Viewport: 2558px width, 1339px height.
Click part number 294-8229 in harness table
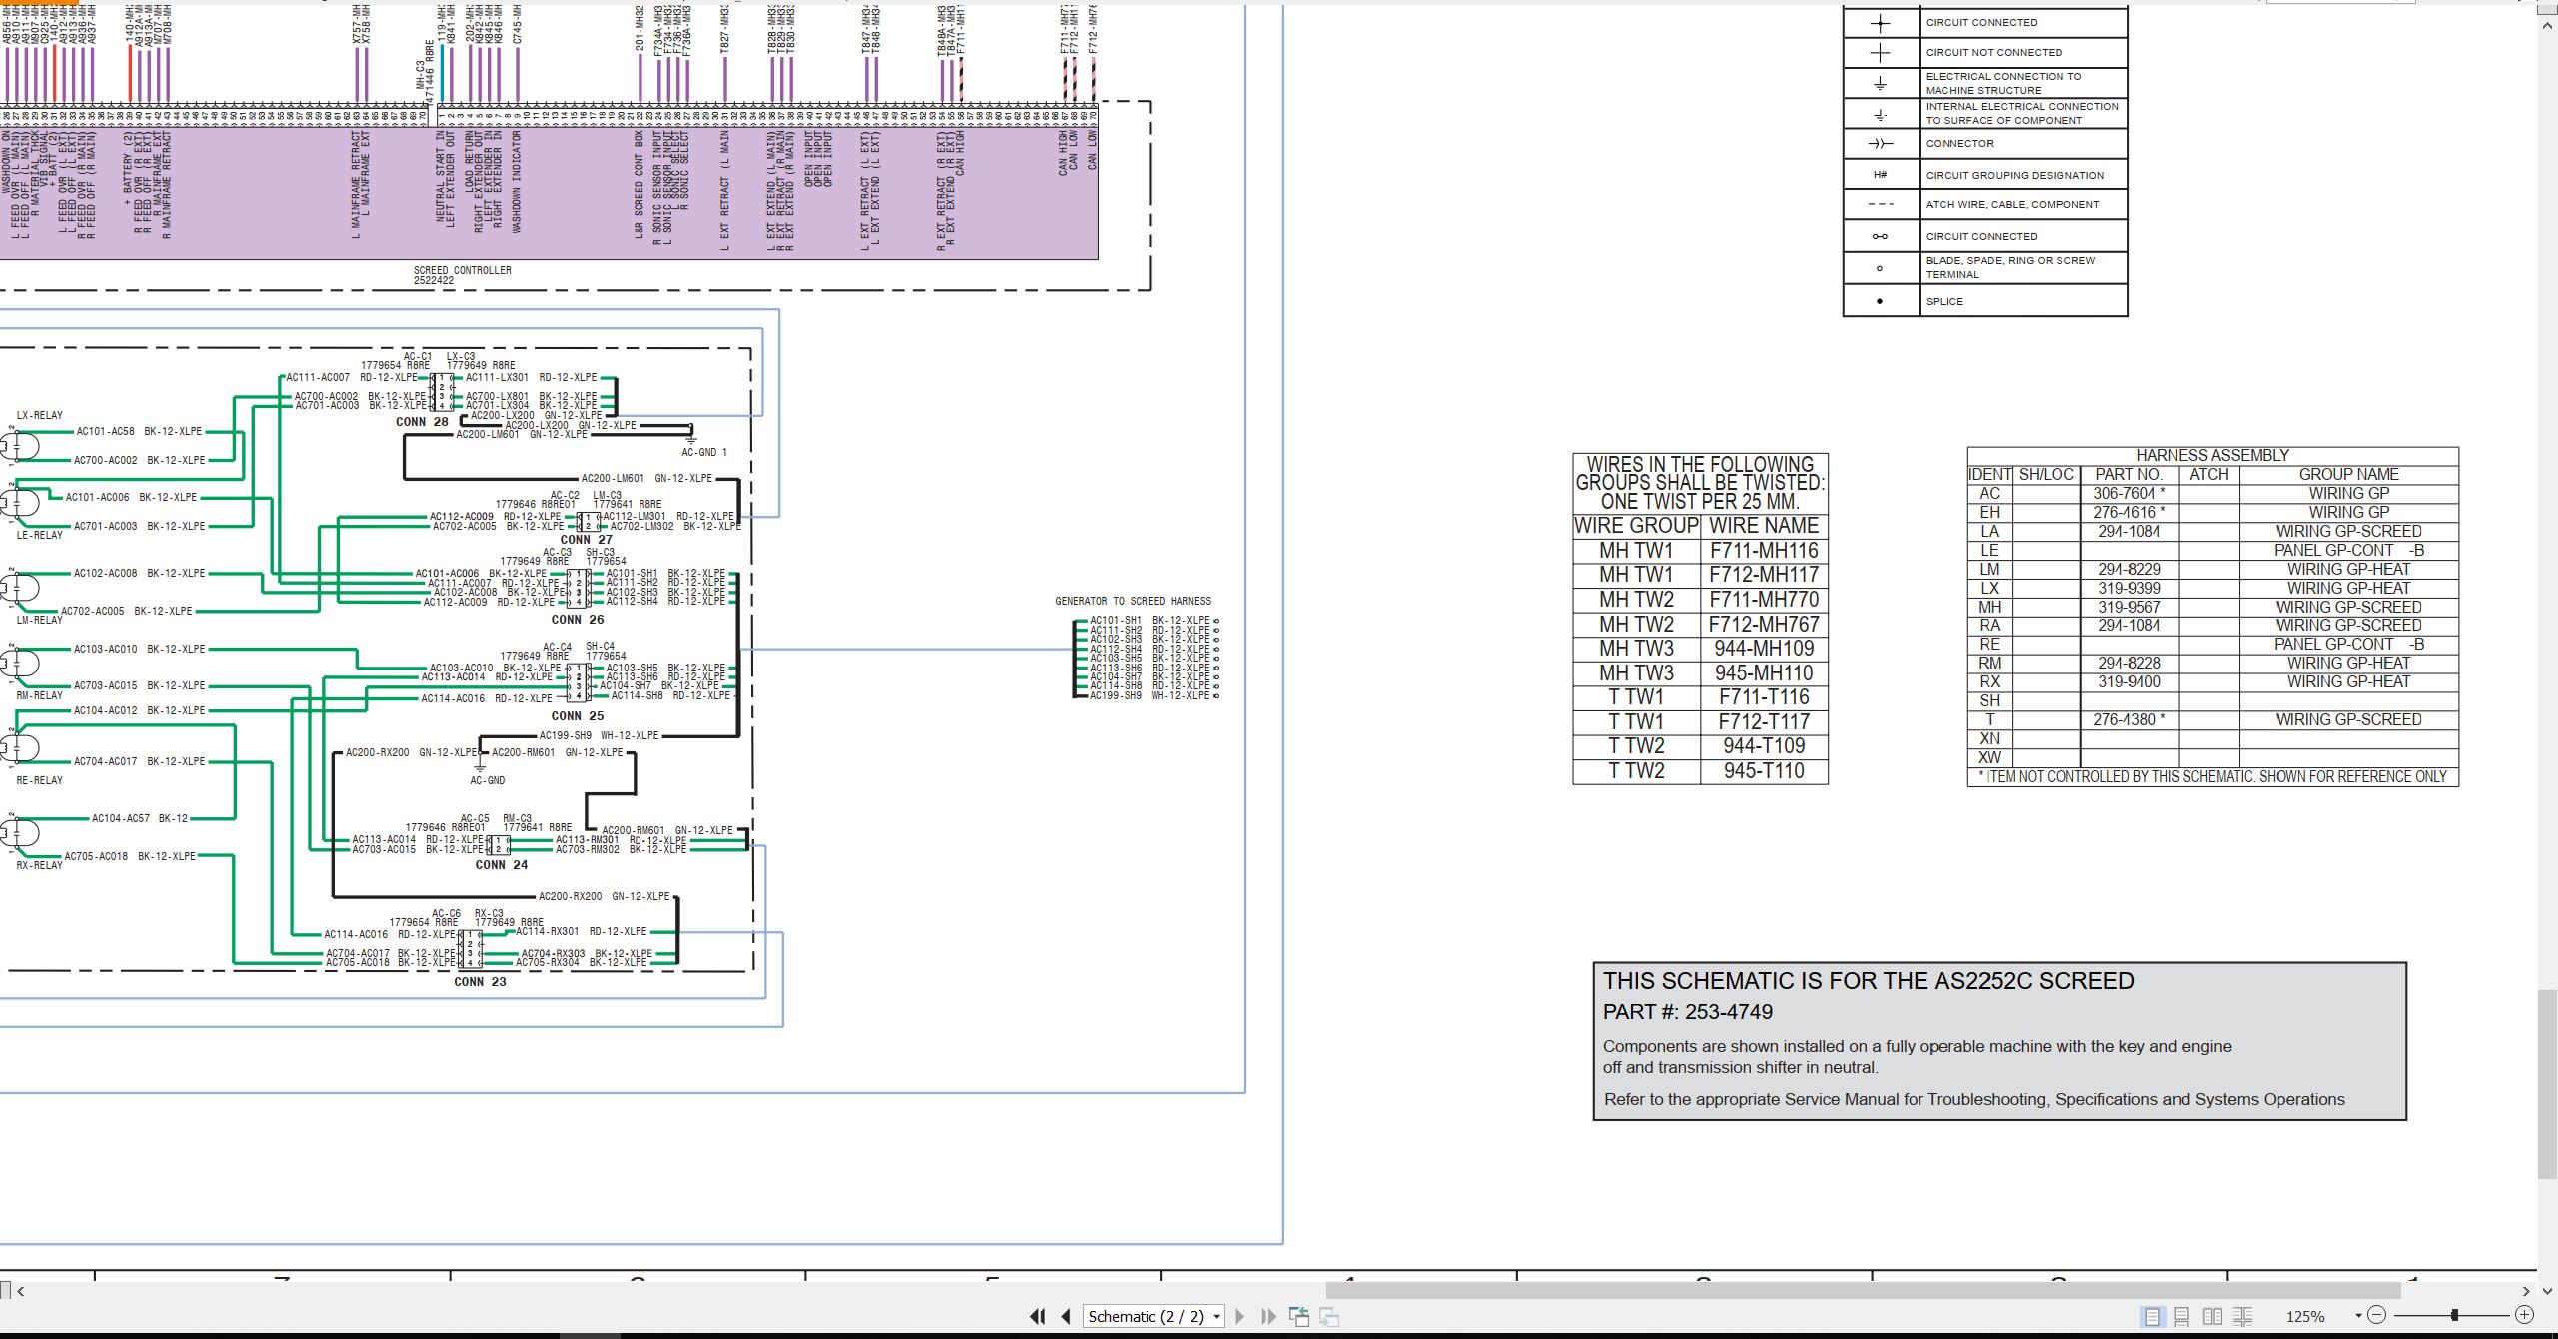pyautogui.click(x=2128, y=569)
